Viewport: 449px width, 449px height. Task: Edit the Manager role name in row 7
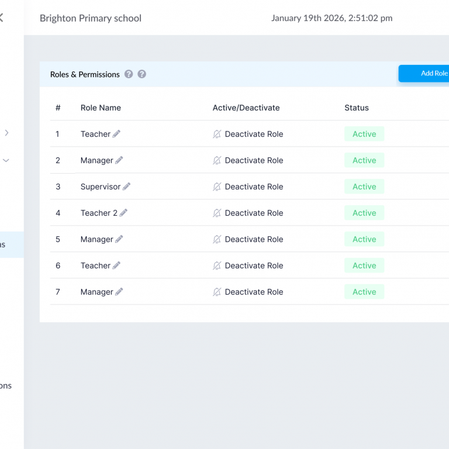tap(119, 292)
